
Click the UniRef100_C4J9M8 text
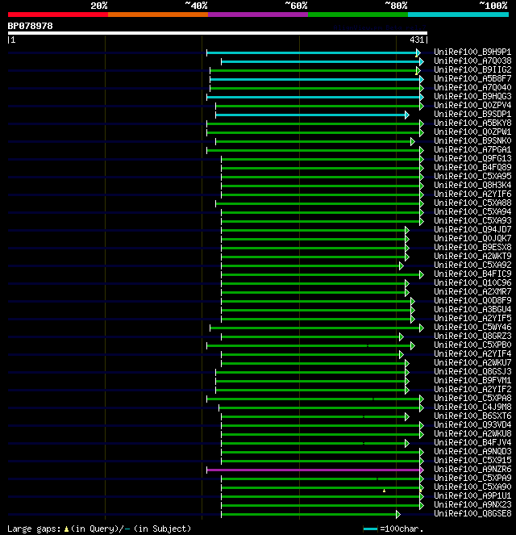(472, 407)
